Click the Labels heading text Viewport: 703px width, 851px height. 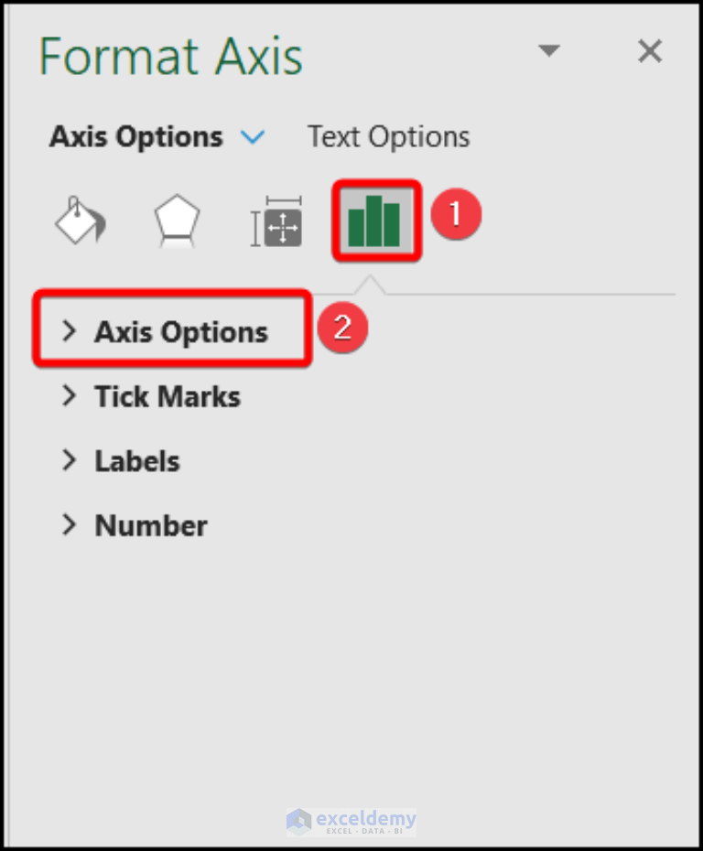[137, 461]
